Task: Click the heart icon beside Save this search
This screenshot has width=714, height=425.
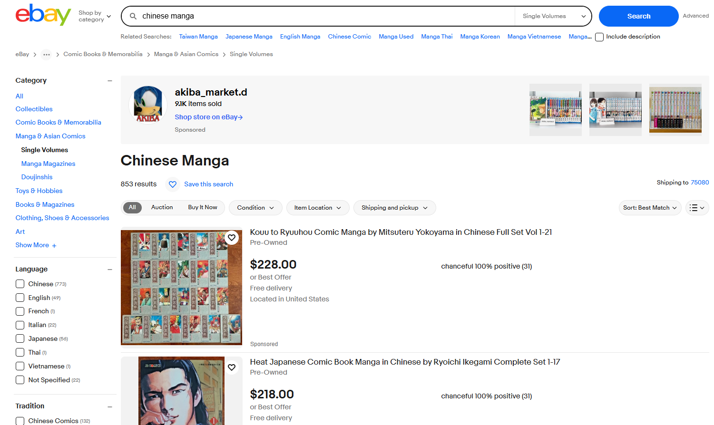Action: 173,184
